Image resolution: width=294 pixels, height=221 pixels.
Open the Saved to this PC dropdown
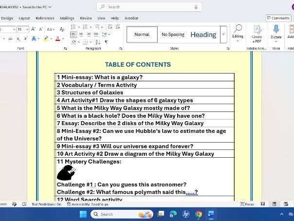[x=37, y=7]
